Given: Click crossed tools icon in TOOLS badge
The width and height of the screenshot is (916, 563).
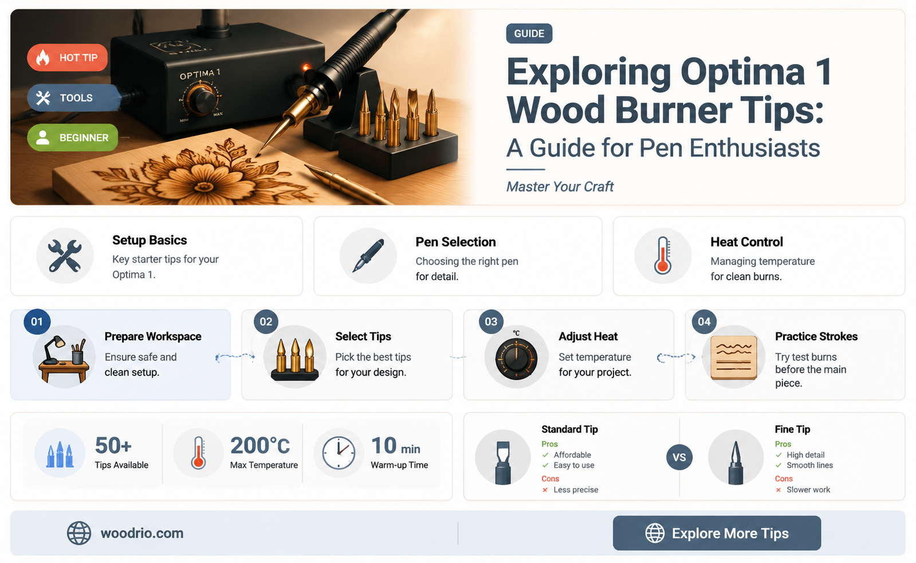Looking at the screenshot, I should 44,98.
